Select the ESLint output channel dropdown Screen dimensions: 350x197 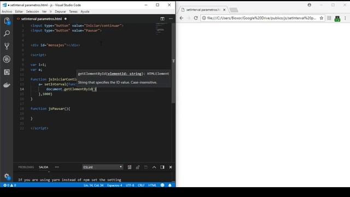pyautogui.click(x=103, y=167)
